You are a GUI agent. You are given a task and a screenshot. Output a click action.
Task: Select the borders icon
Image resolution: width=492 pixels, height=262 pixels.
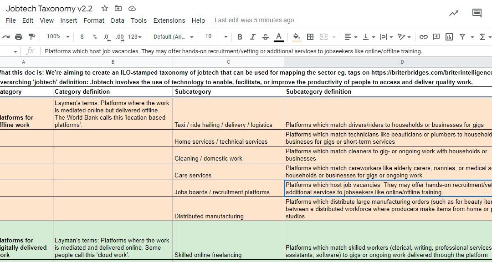[x=310, y=36]
